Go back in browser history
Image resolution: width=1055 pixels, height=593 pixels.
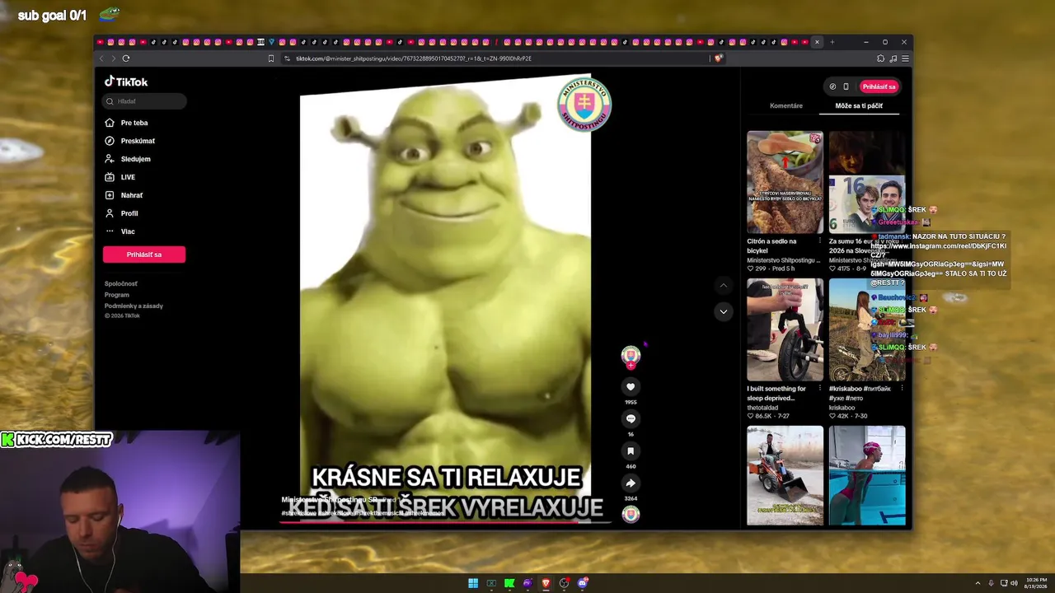click(101, 58)
